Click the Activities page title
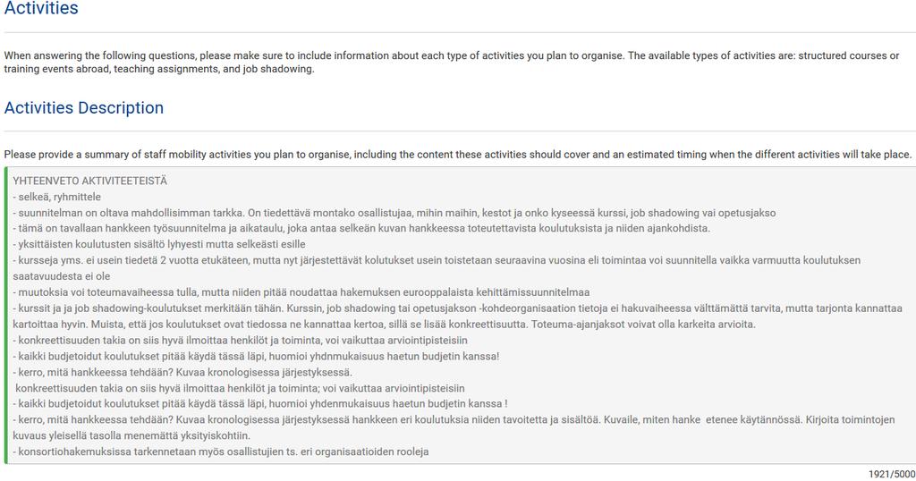Viewport: 916px width, 481px height. 41,8
